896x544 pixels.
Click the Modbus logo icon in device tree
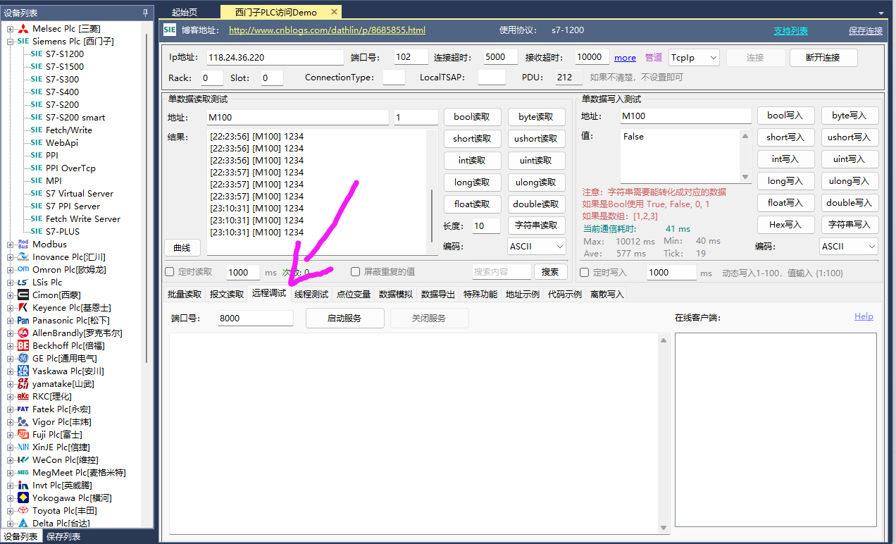23,245
